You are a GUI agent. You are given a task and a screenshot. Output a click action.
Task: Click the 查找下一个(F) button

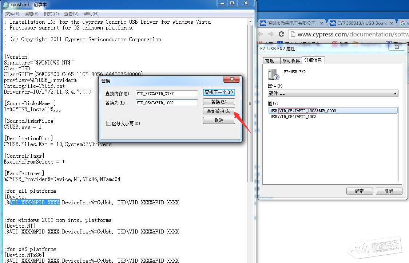pyautogui.click(x=219, y=92)
